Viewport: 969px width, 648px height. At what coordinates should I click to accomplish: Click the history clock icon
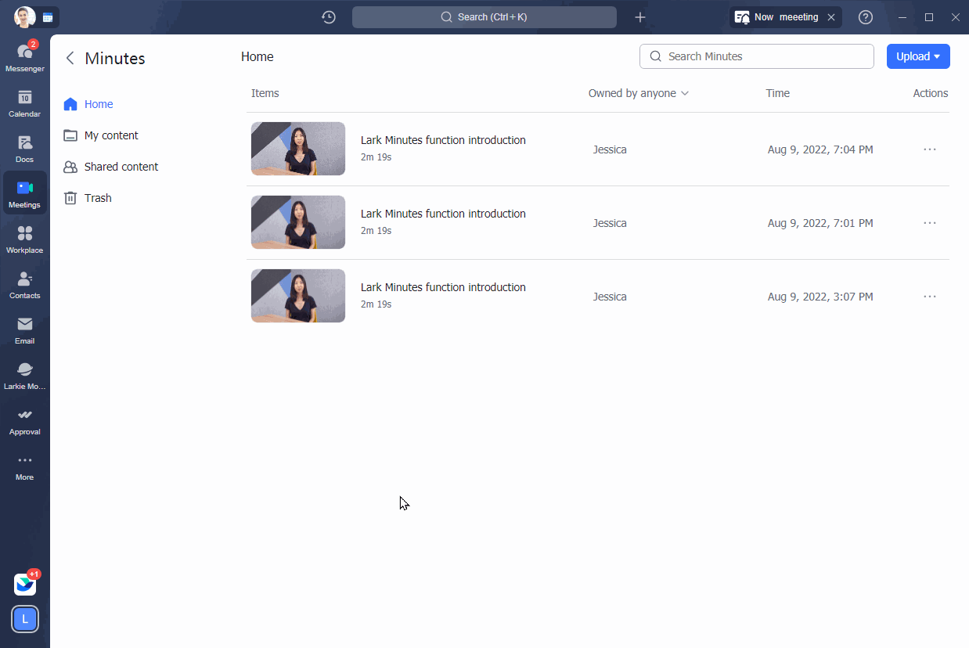click(329, 17)
